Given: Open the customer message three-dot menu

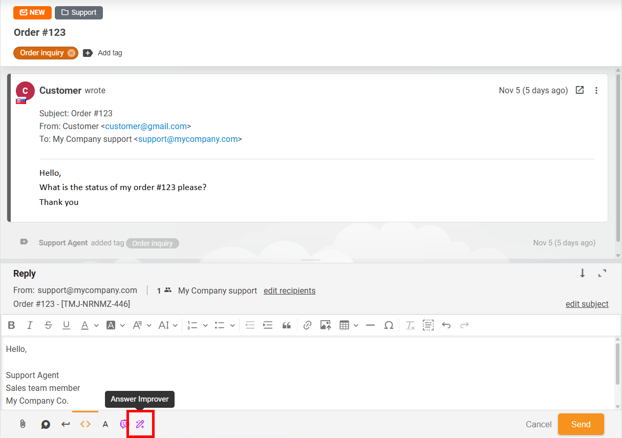Looking at the screenshot, I should point(596,90).
